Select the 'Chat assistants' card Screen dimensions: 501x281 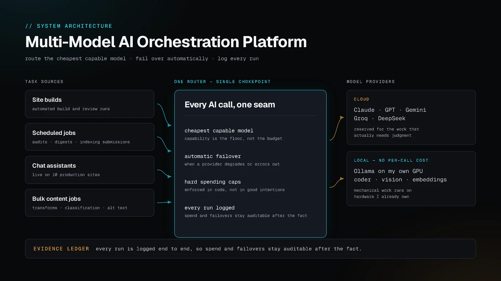tap(90, 170)
